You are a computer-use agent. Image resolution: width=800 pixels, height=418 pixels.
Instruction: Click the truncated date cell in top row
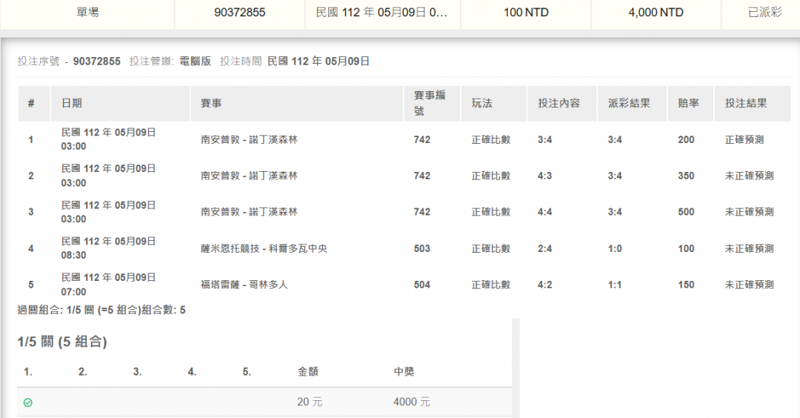pyautogui.click(x=381, y=13)
